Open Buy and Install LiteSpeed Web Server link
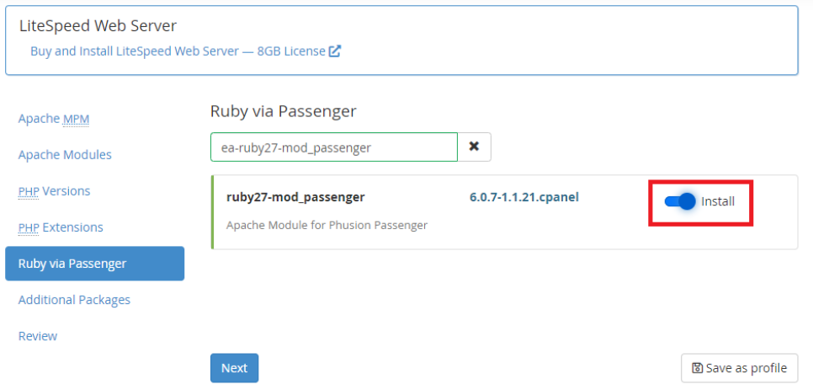Viewport: 813px width, 390px height. 178,51
